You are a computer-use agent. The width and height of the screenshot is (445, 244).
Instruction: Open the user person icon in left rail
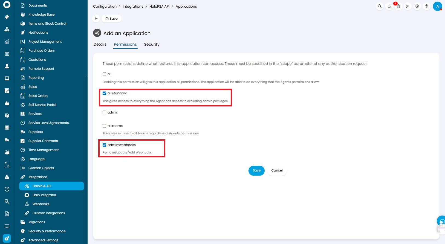point(7,66)
